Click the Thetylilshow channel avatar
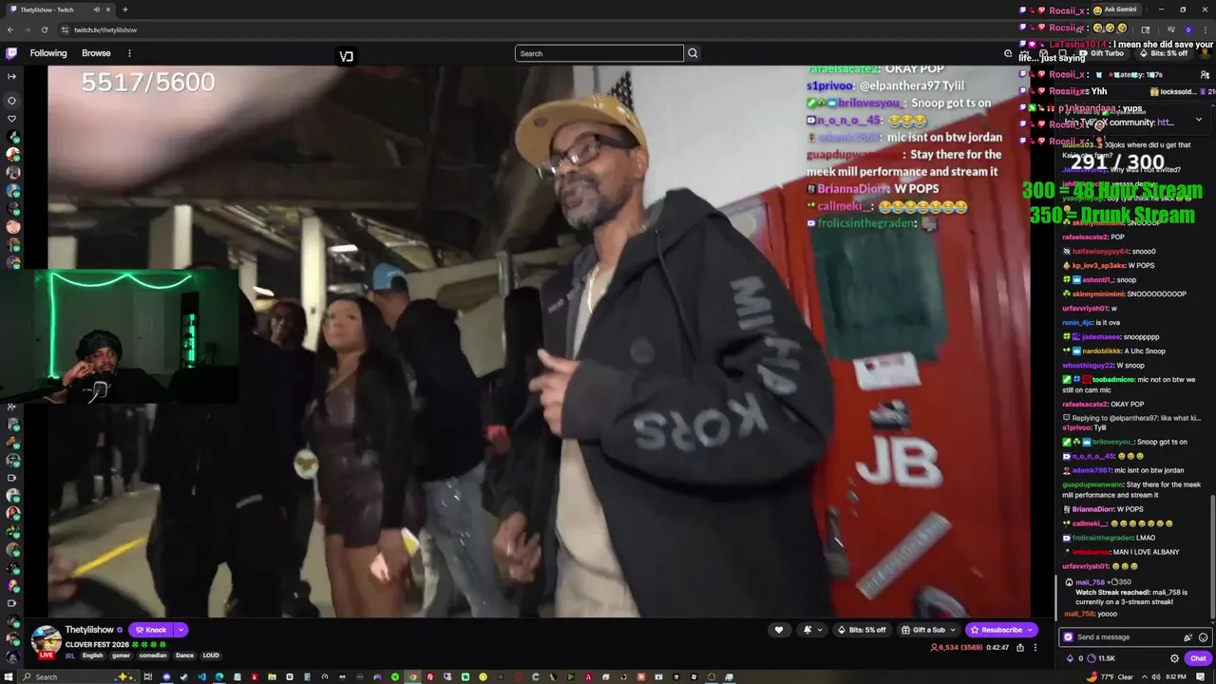 pyautogui.click(x=46, y=639)
